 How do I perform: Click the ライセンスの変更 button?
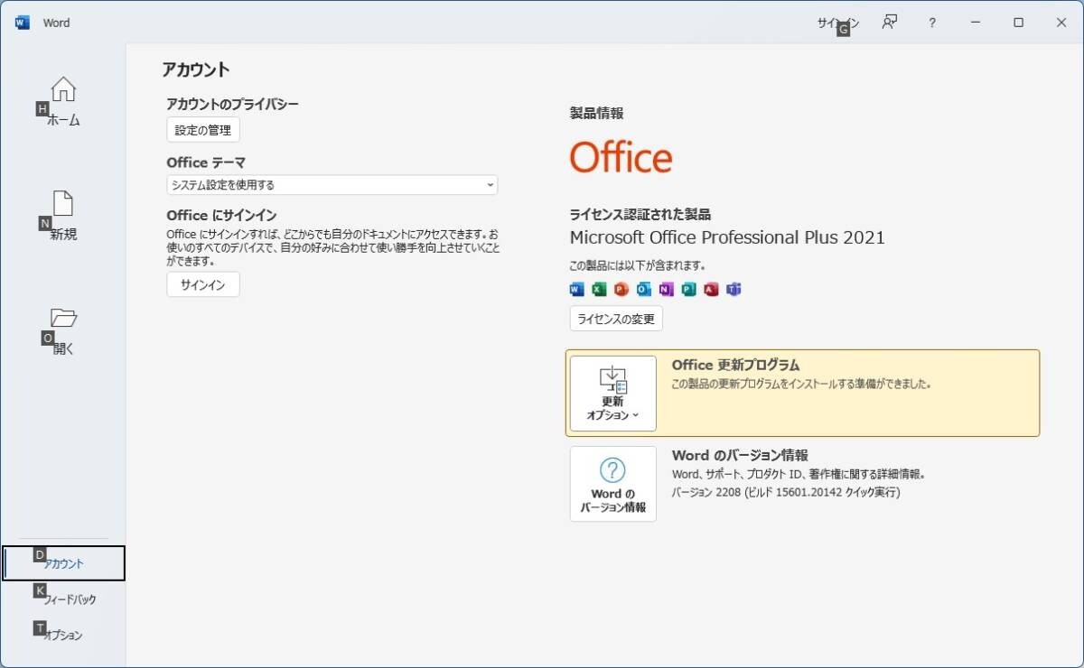pyautogui.click(x=616, y=319)
